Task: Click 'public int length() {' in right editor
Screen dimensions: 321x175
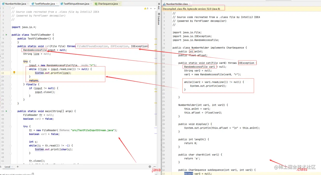Action: pos(194,139)
